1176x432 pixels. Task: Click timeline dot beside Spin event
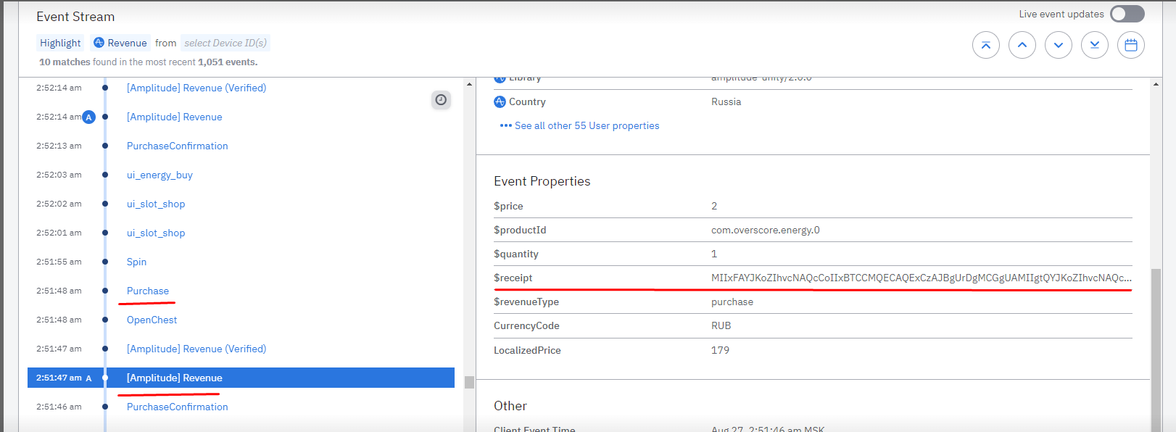point(105,262)
